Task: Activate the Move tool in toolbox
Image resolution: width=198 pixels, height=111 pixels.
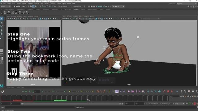Action: pos(2,30)
